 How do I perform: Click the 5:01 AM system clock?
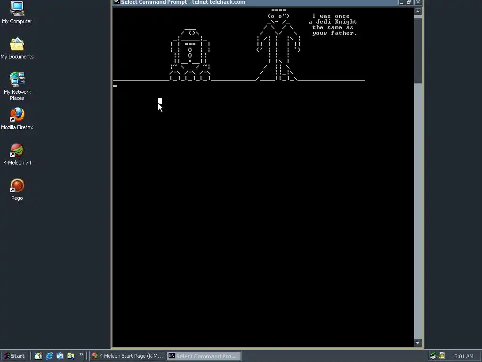pyautogui.click(x=464, y=356)
